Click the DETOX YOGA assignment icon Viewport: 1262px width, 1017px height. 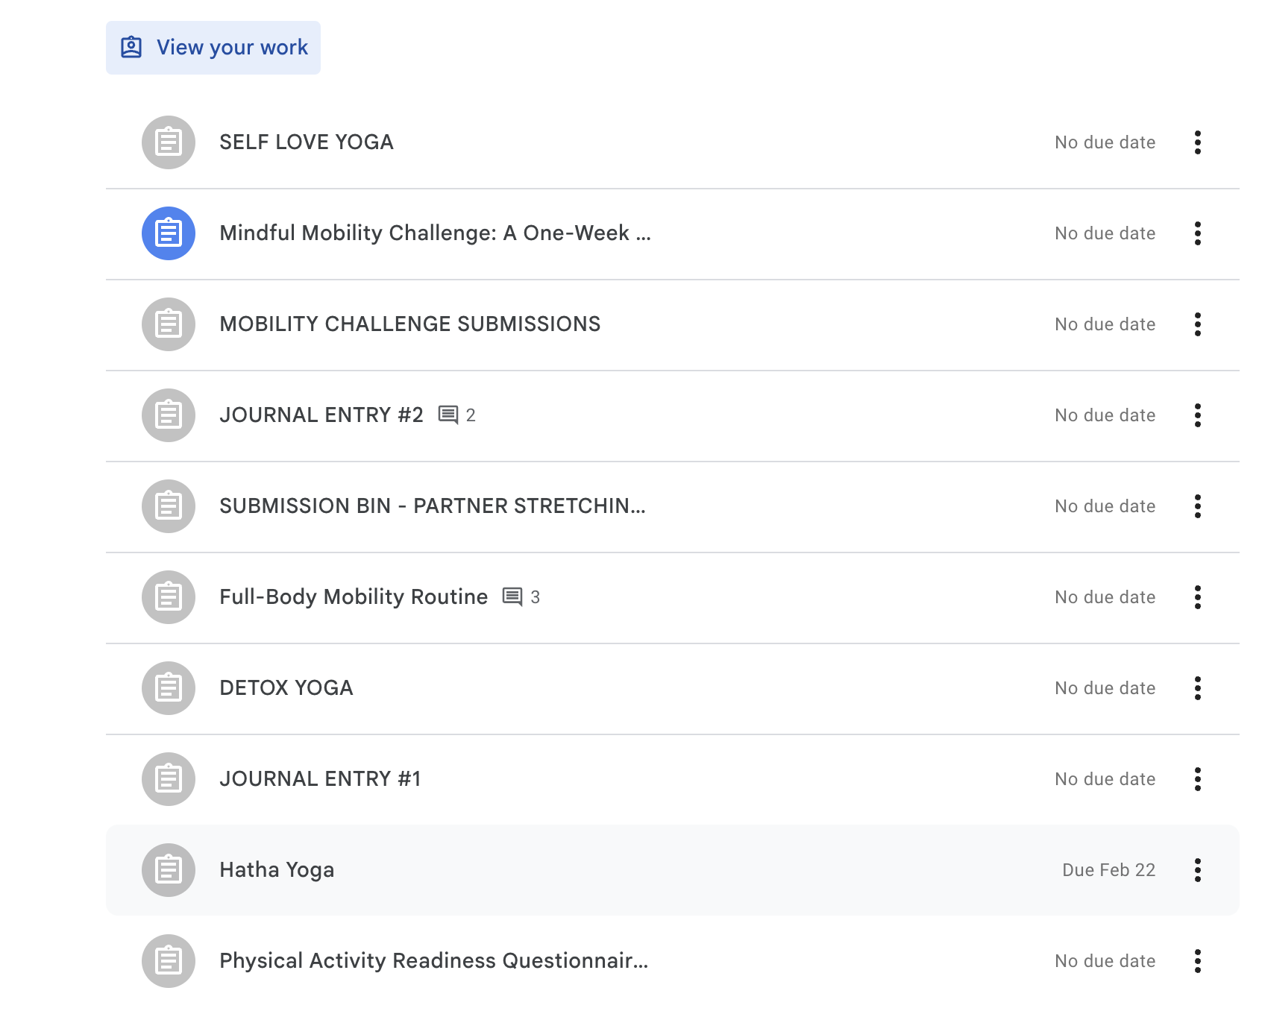pos(169,688)
